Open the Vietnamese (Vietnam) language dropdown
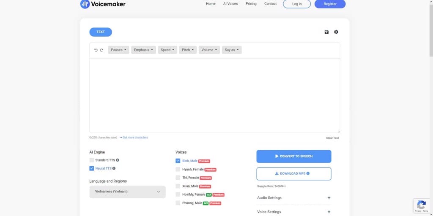The width and height of the screenshot is (433, 216). pos(128,192)
